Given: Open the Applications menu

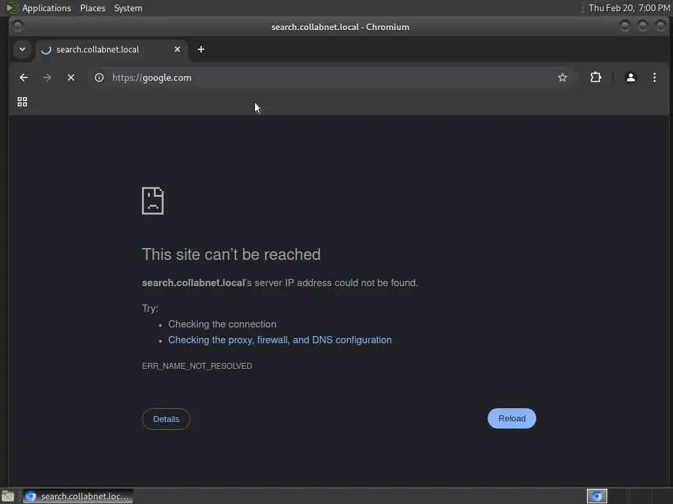Looking at the screenshot, I should [x=47, y=8].
